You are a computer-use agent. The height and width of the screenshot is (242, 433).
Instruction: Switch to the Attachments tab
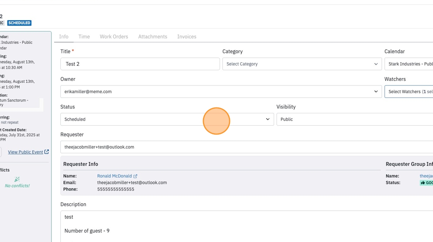(152, 36)
